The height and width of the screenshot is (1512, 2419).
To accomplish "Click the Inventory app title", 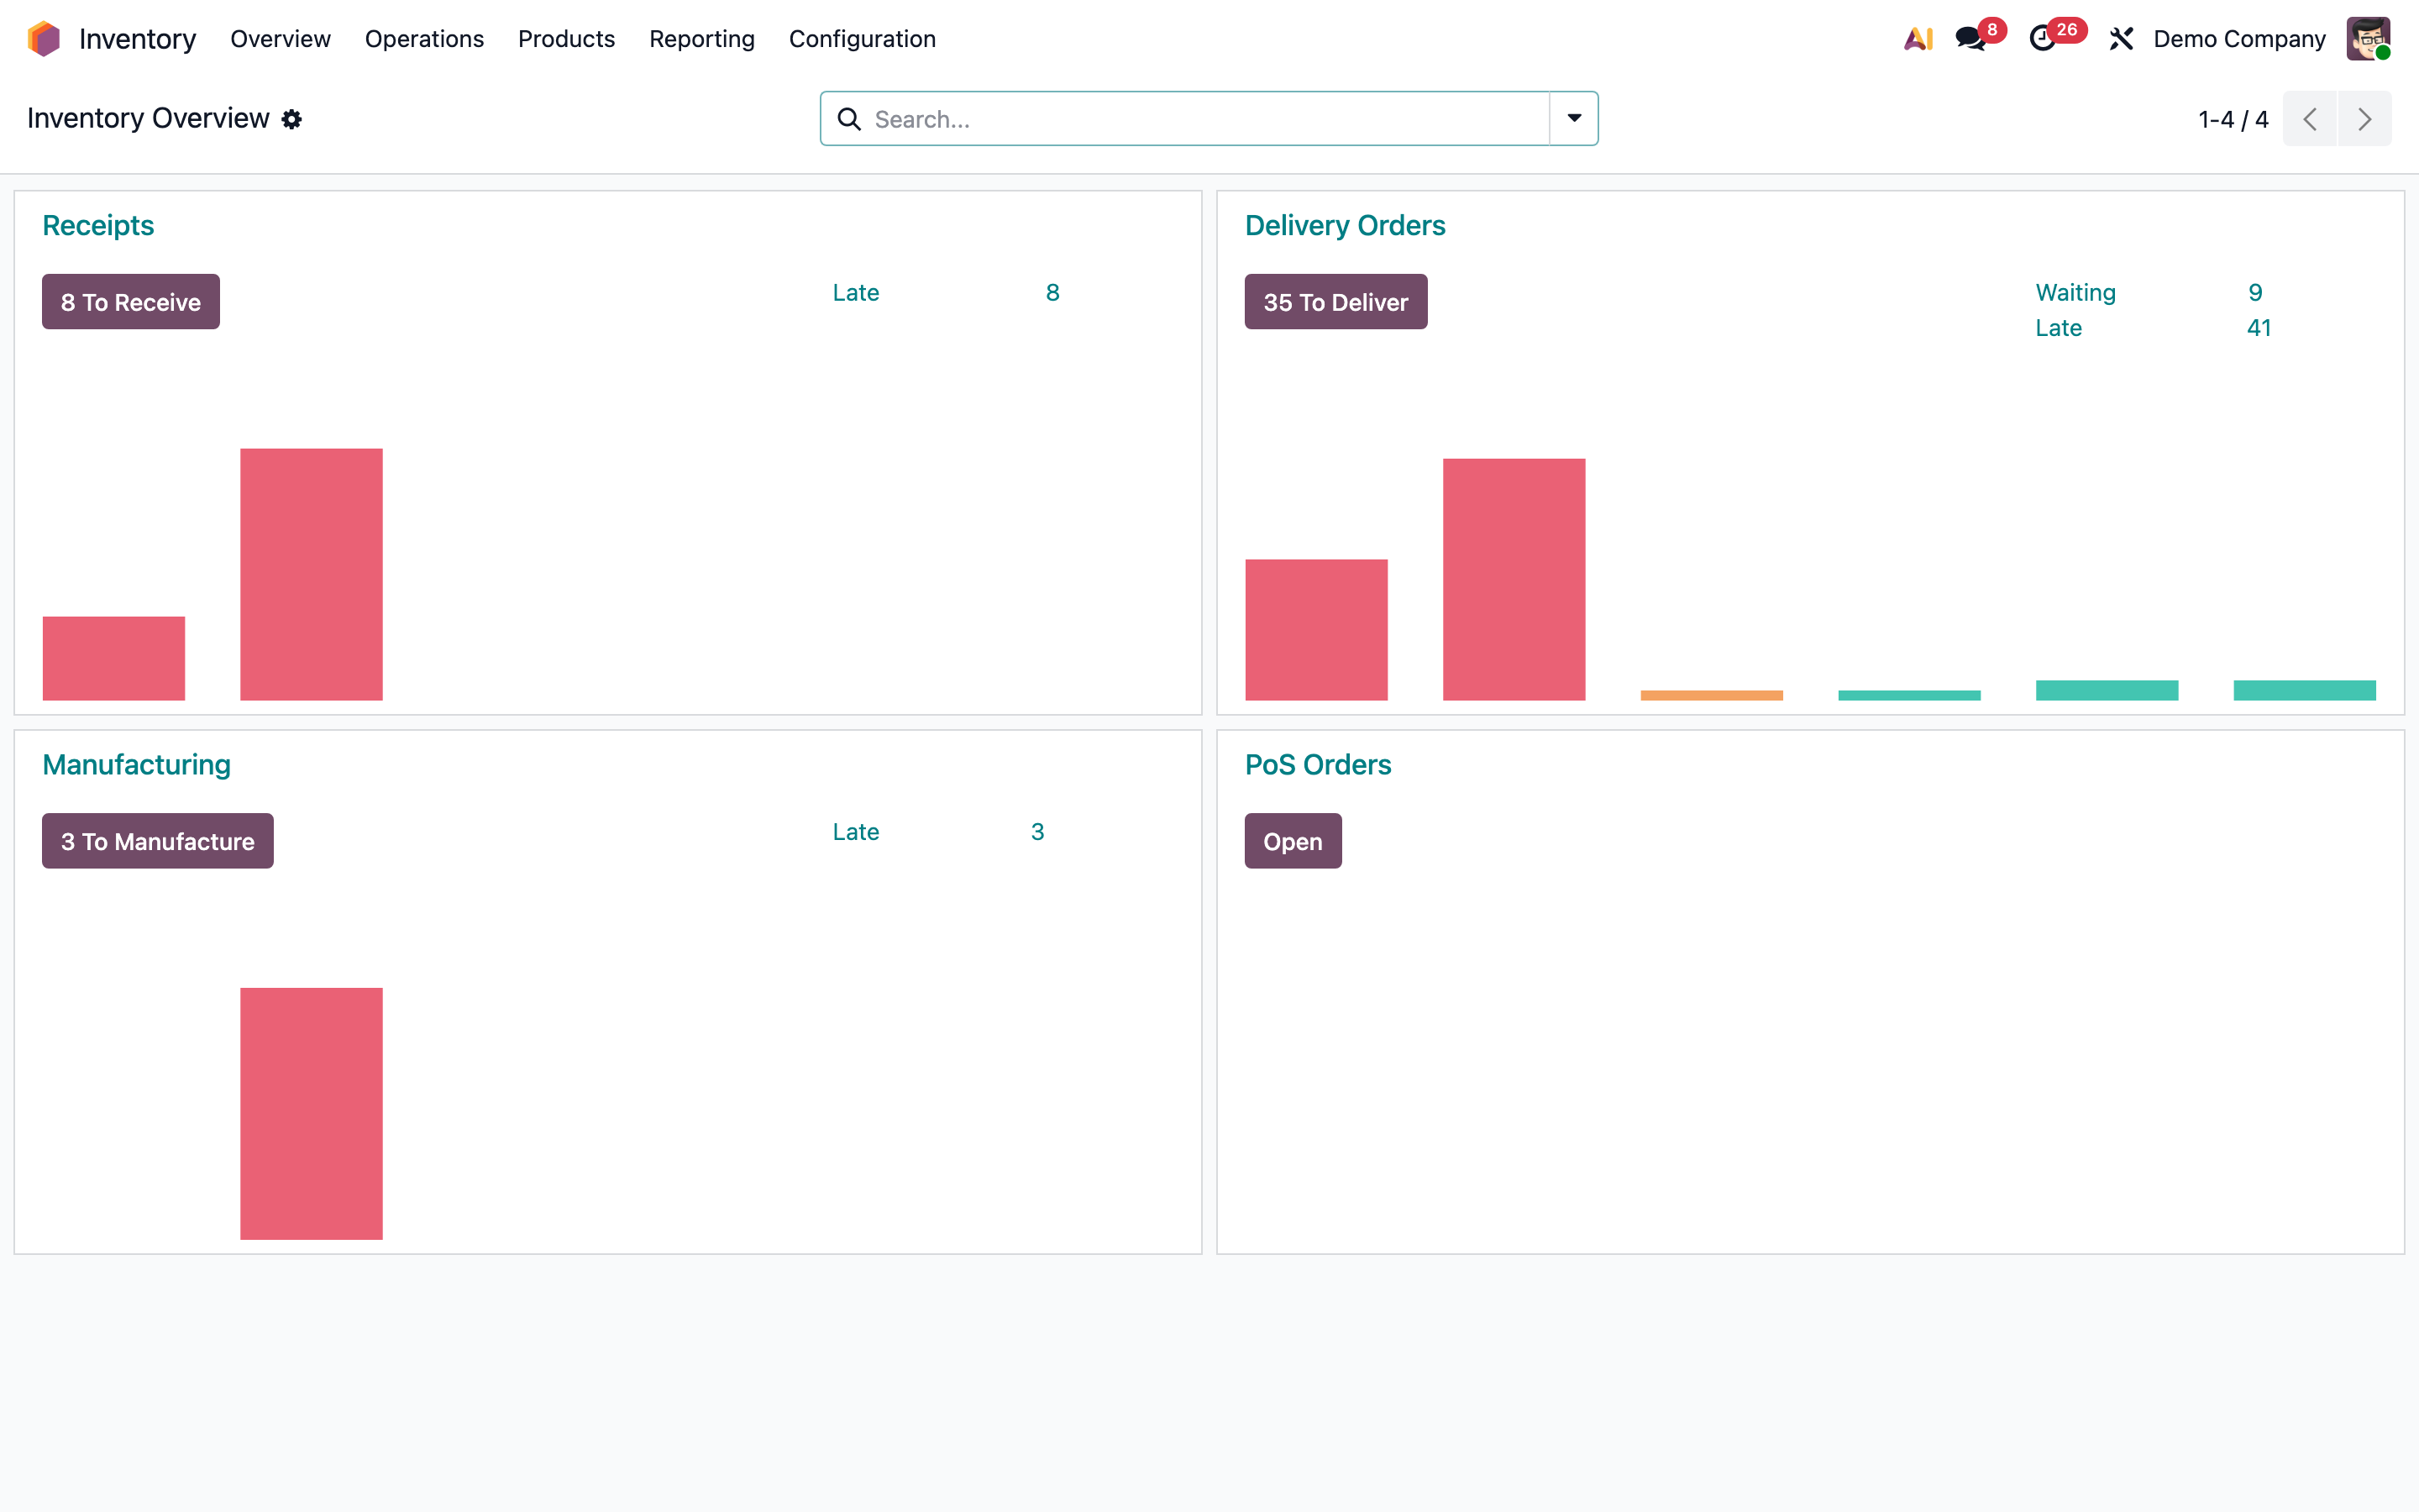I will click(137, 39).
